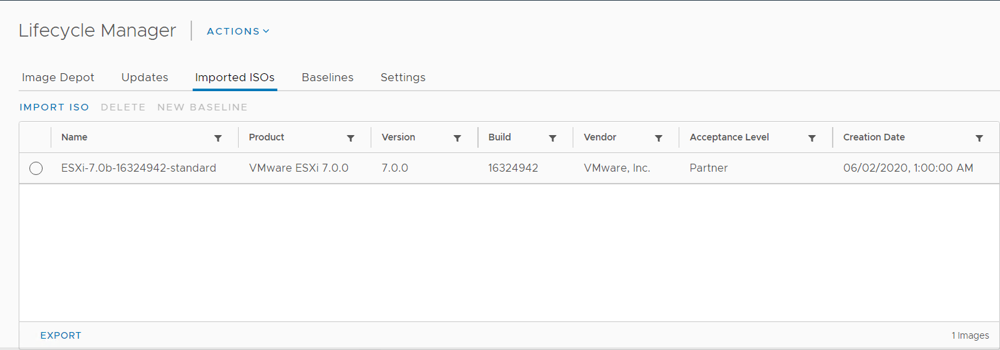
Task: Open the Acceptance Level column filter
Action: pyautogui.click(x=812, y=138)
